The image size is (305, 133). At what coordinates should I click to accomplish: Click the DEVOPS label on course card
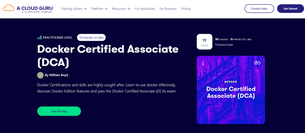coord(231,82)
